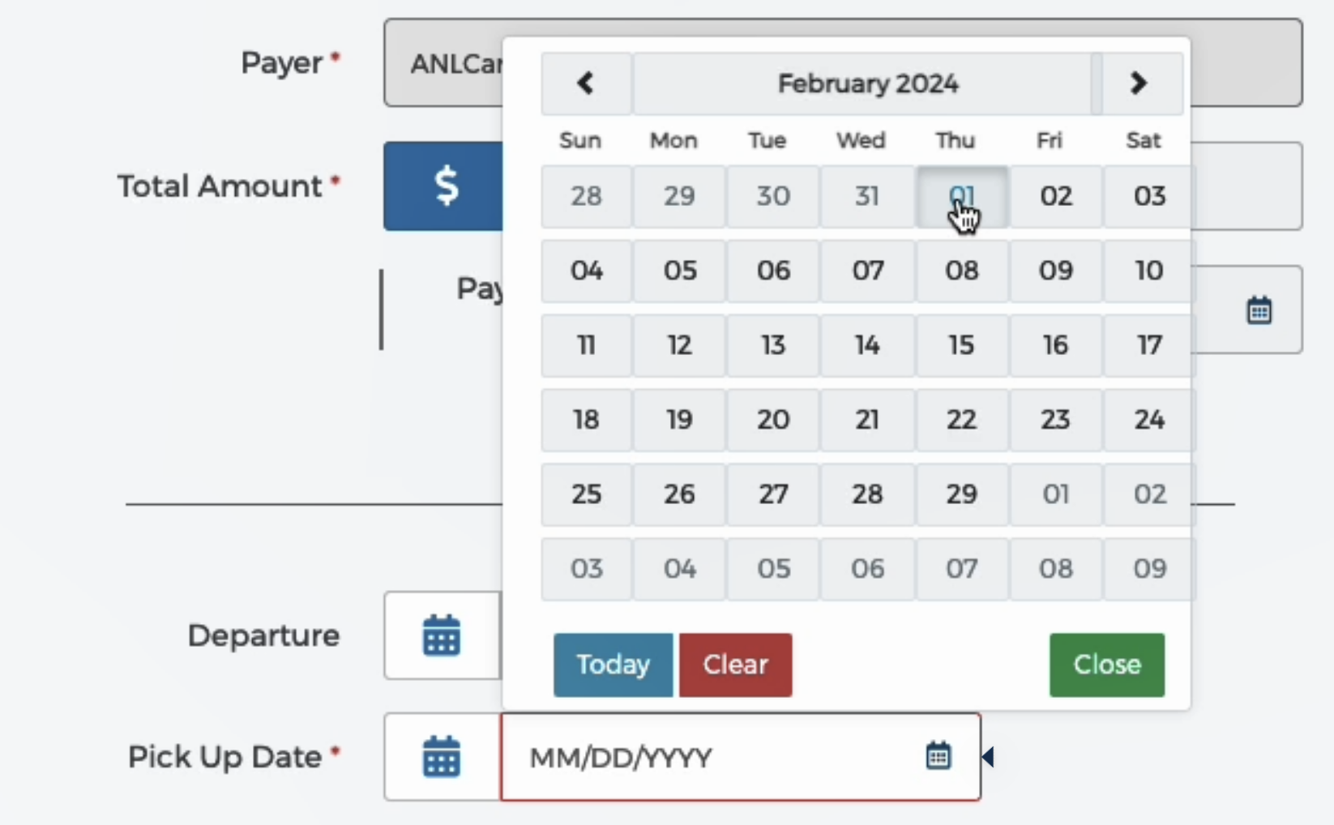Click February 2024 to change month view
1334x825 pixels.
click(867, 83)
